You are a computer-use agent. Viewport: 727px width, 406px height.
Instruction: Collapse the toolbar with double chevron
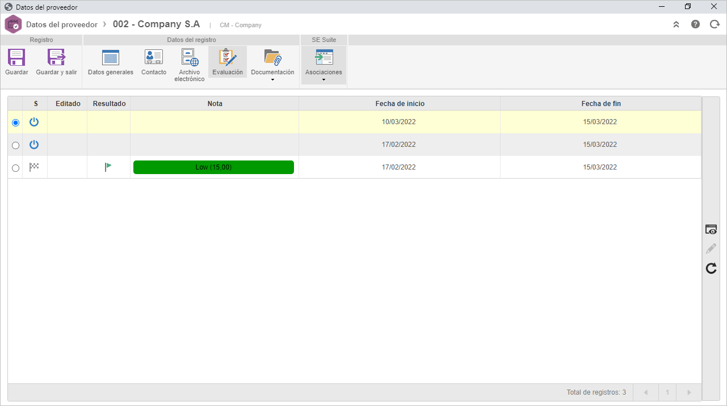[x=676, y=24]
